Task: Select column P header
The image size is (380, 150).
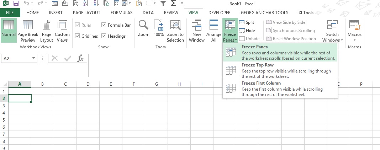Action: [361, 84]
